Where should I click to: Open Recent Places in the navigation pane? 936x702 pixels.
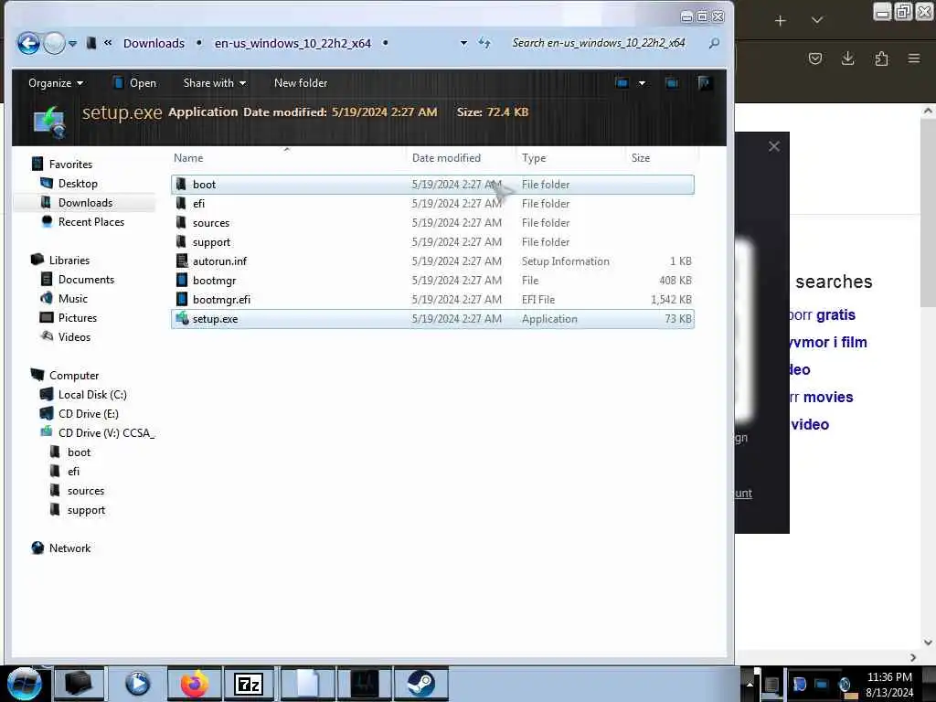[x=91, y=221]
